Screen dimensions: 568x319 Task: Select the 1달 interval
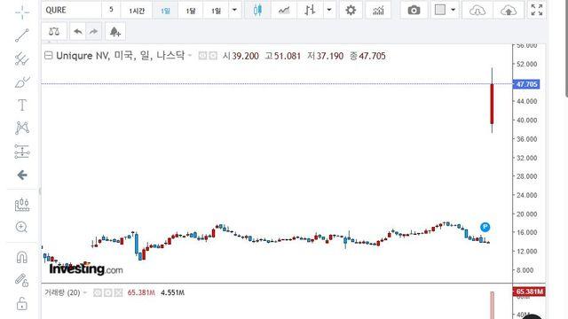pos(191,10)
